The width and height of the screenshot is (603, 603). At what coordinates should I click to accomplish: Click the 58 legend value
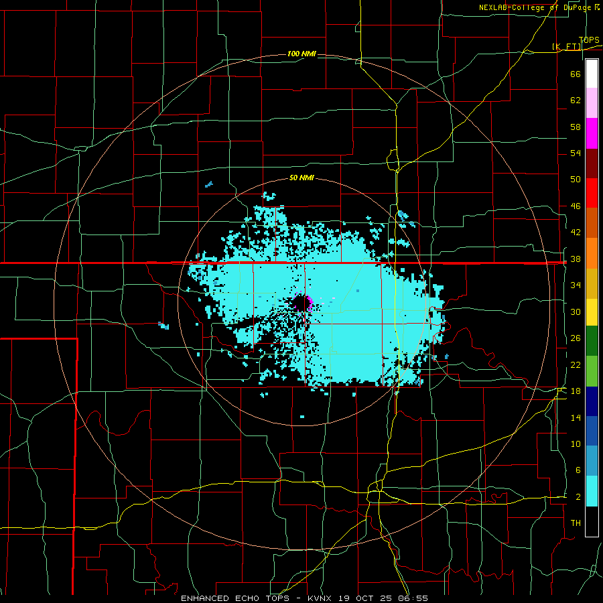(576, 127)
